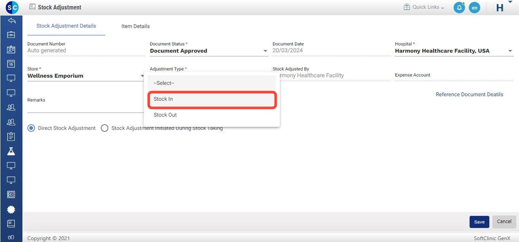519x242 pixels.
Task: Click the Expense Account field
Action: pyautogui.click(x=454, y=75)
